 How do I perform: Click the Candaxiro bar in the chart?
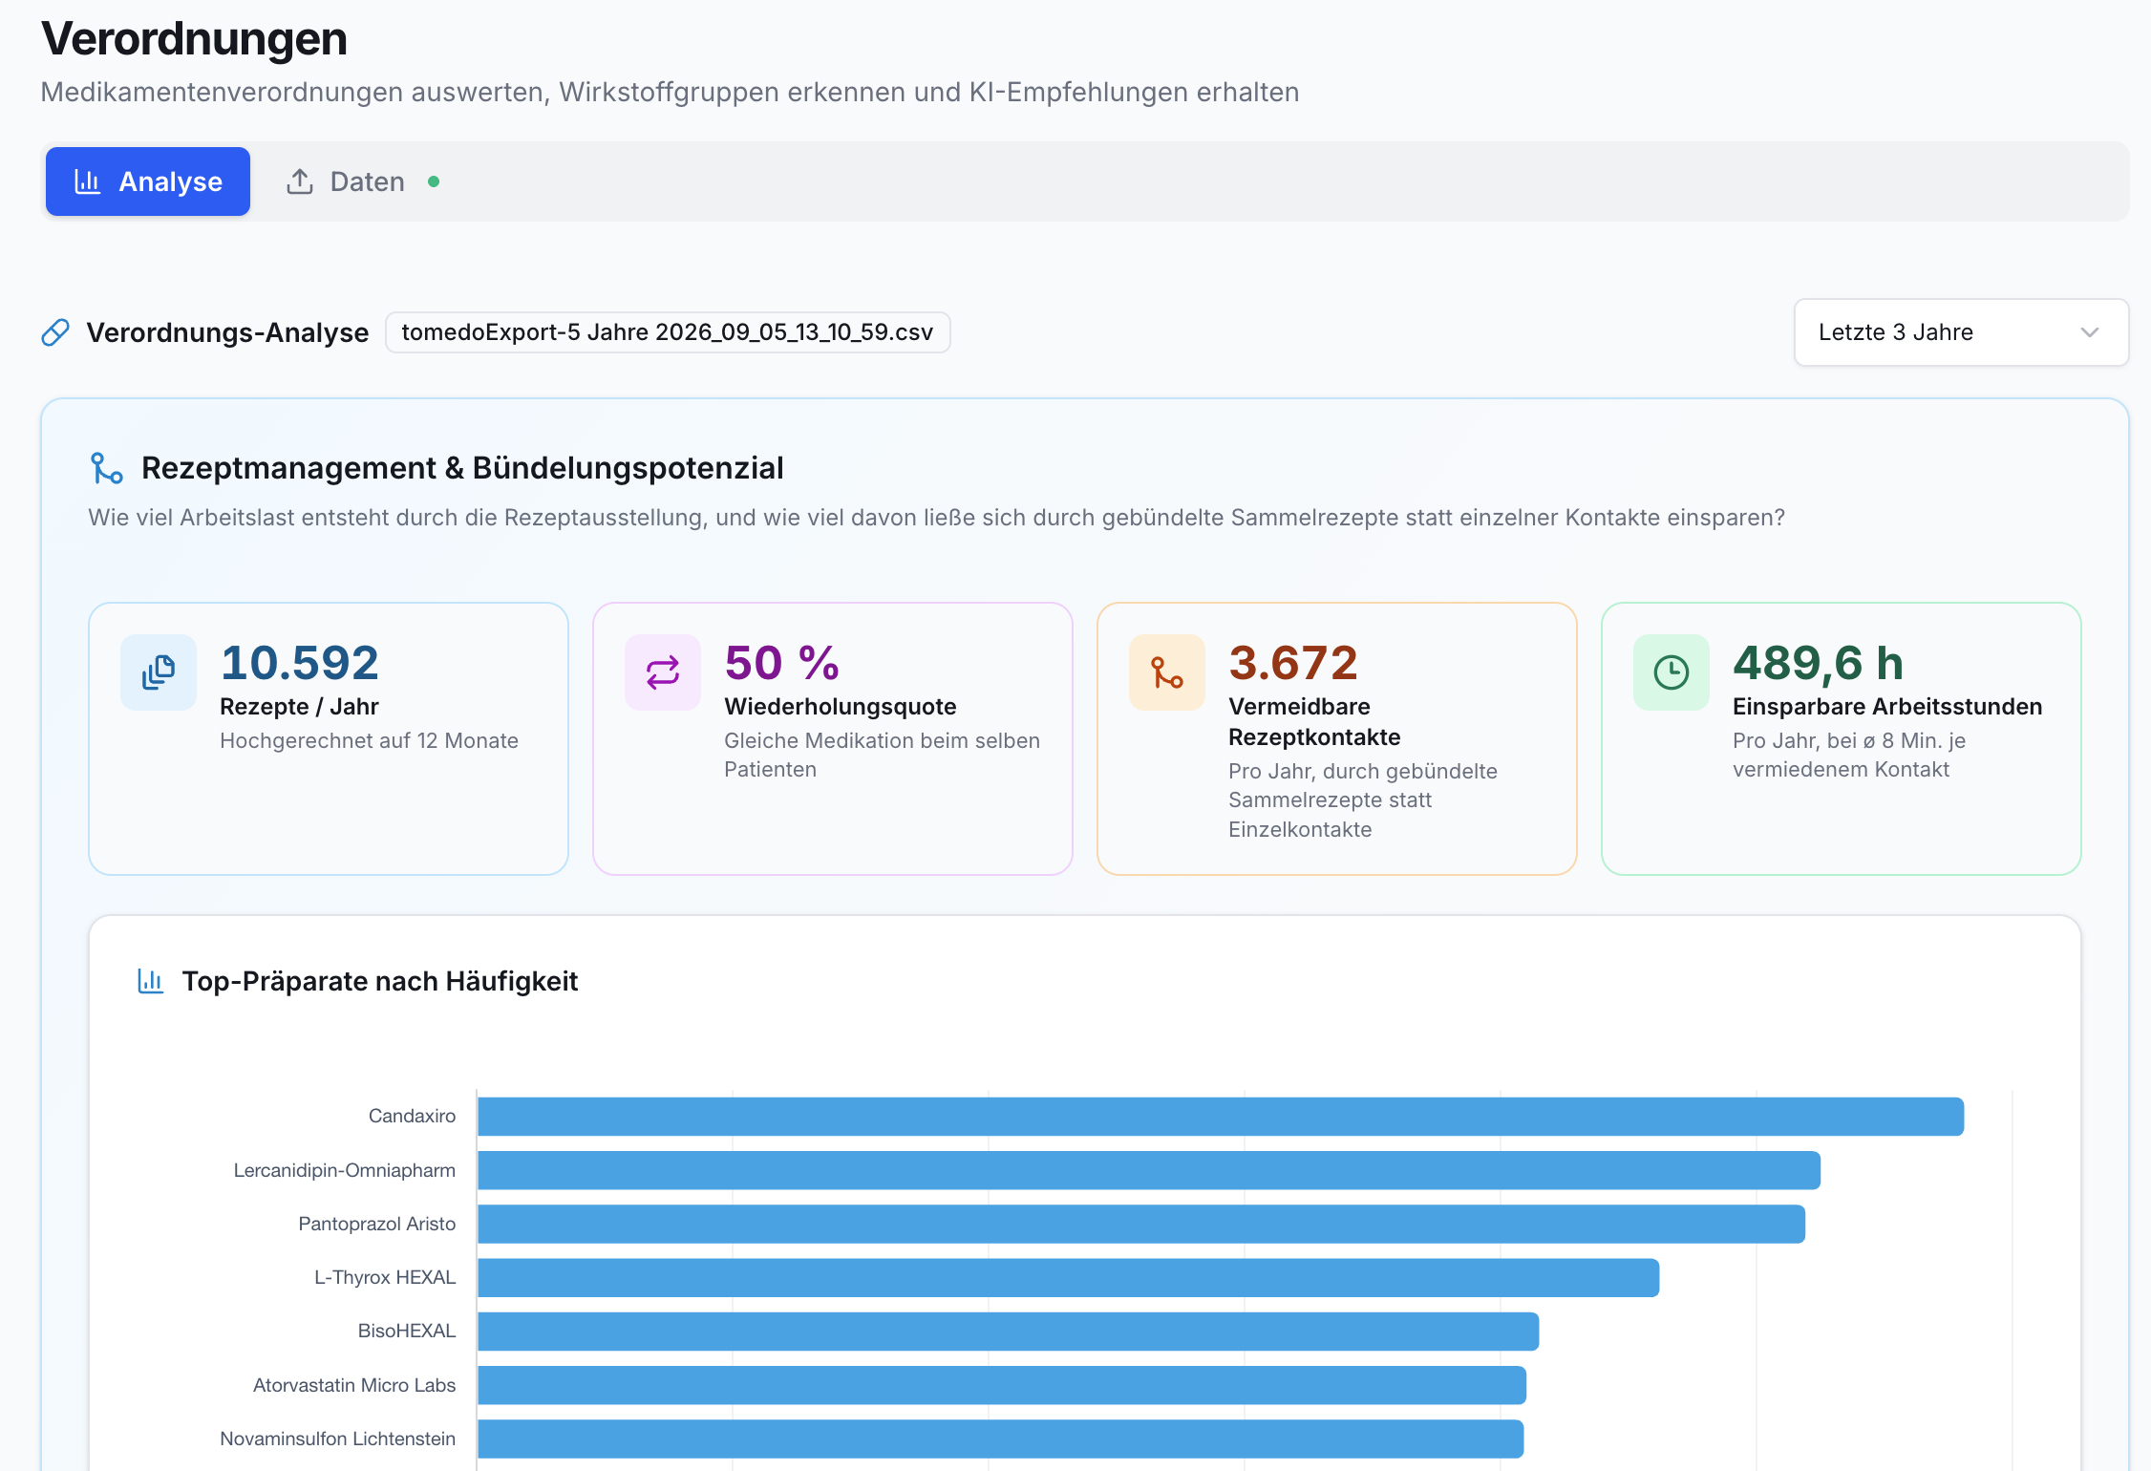pyautogui.click(x=1221, y=1117)
